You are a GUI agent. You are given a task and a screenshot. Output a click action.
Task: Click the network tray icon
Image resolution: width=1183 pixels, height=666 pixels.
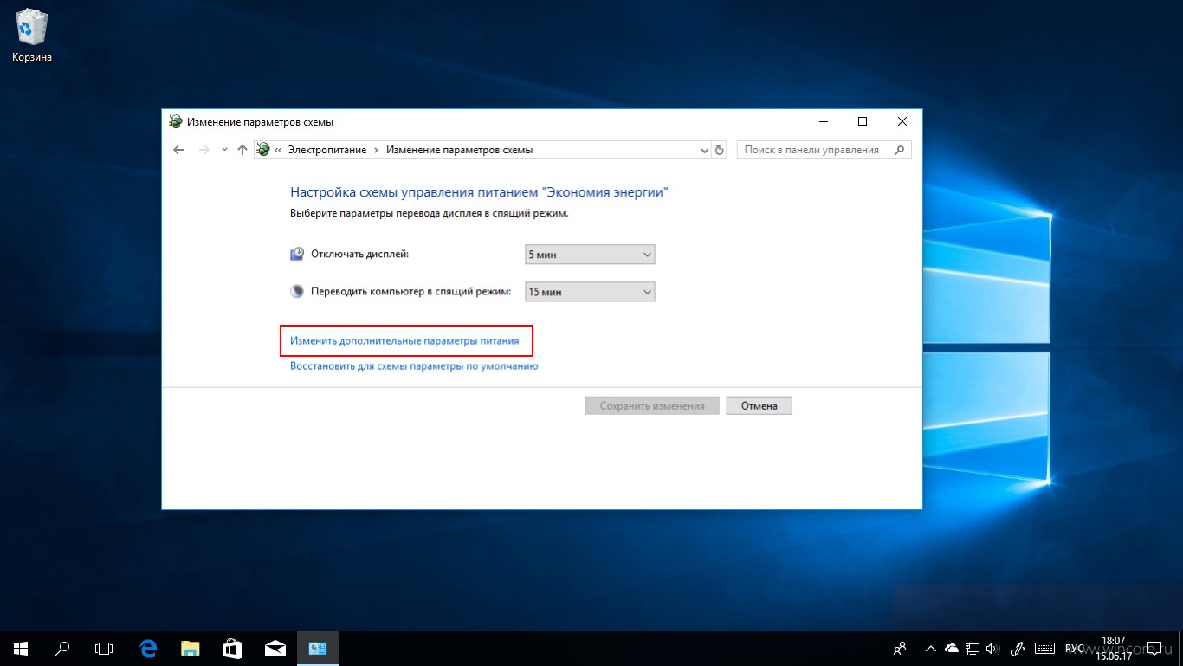[973, 648]
